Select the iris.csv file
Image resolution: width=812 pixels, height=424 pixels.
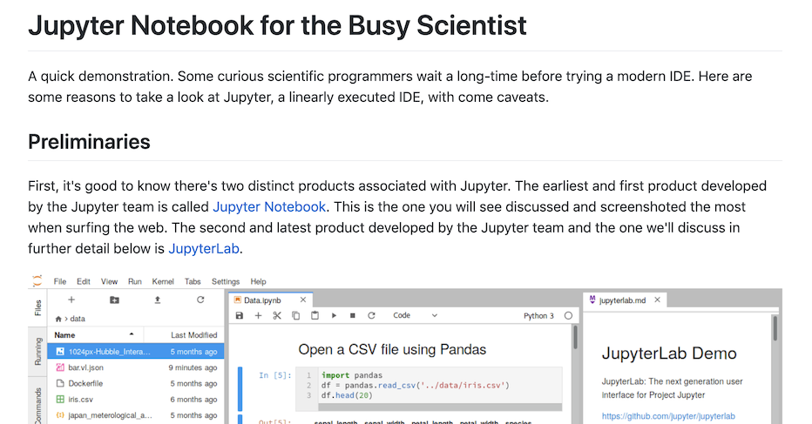(x=136, y=400)
